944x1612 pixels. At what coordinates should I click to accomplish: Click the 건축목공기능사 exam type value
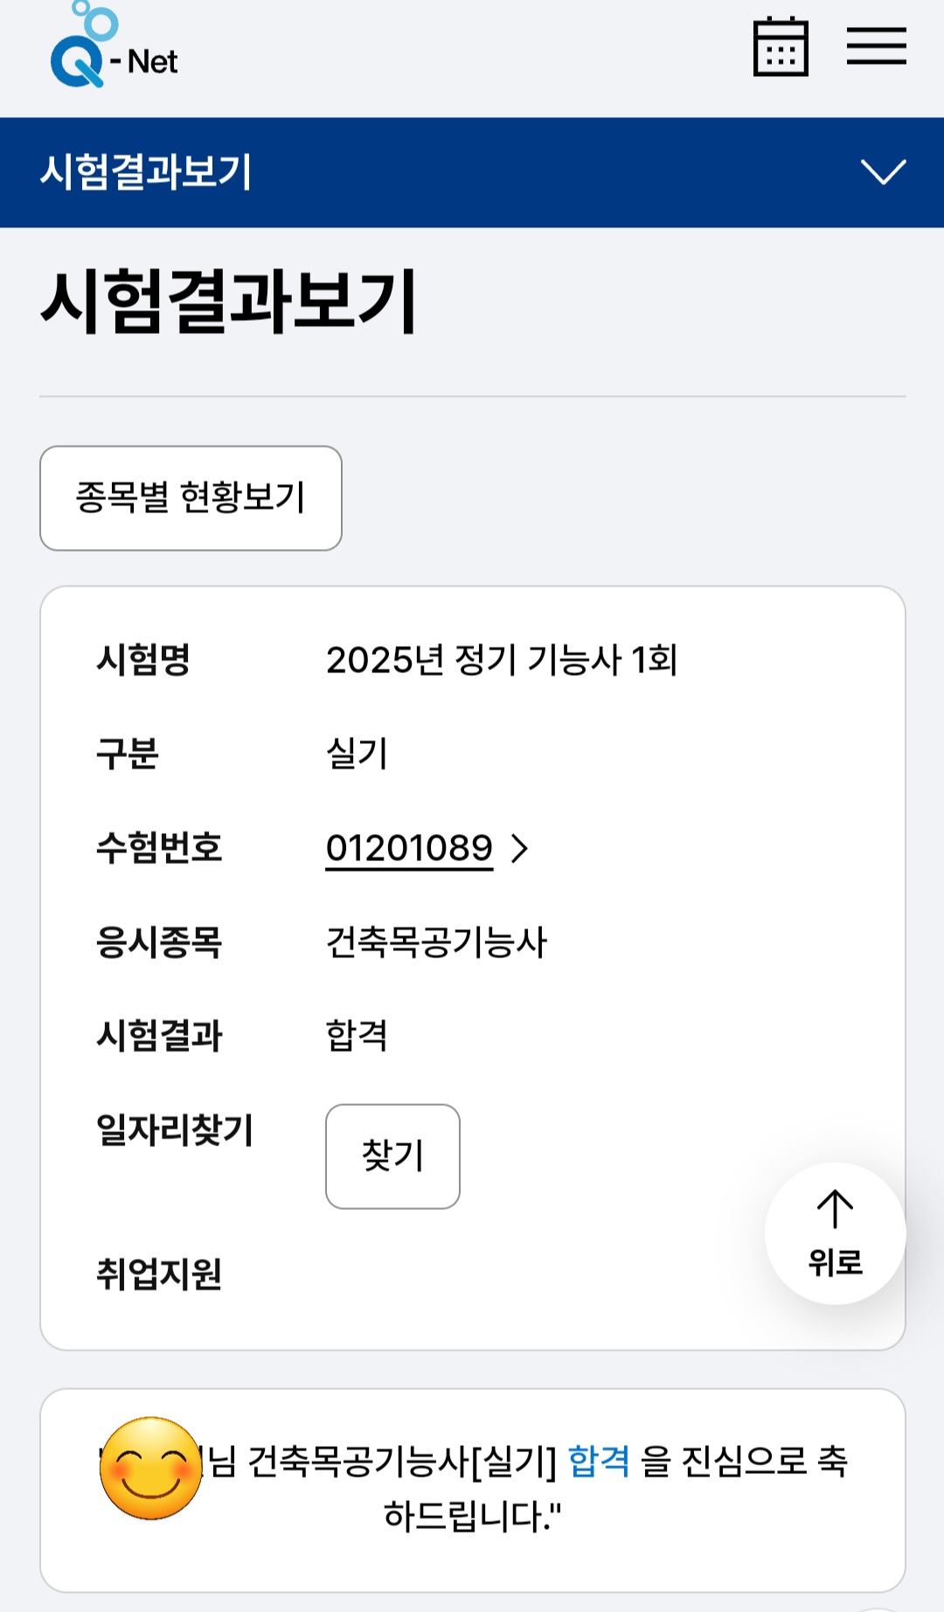[436, 942]
